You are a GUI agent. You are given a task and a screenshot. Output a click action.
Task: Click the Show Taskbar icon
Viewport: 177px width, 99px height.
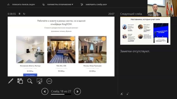[x=9, y=5]
